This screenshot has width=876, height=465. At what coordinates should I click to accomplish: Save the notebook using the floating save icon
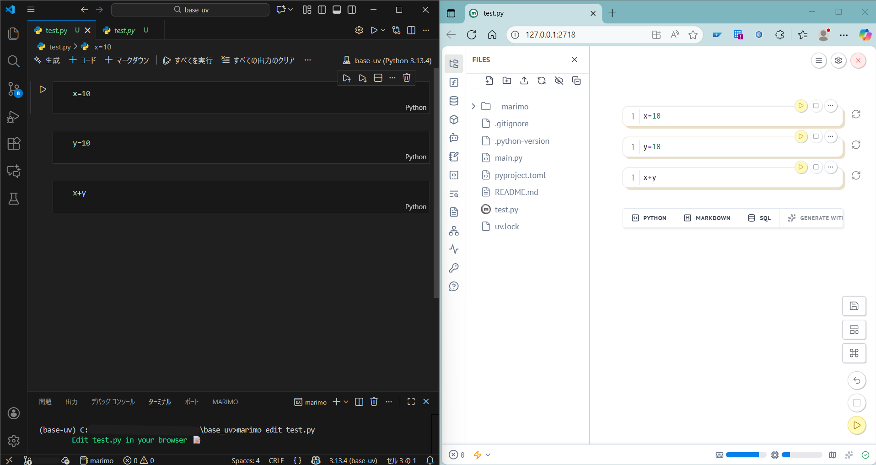(x=854, y=306)
